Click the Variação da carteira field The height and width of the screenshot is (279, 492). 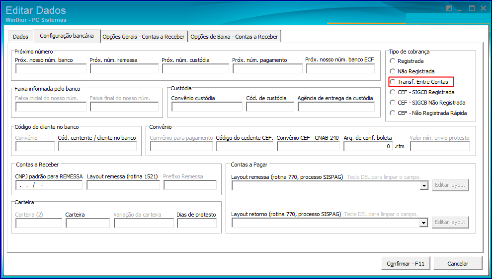[x=144, y=223]
